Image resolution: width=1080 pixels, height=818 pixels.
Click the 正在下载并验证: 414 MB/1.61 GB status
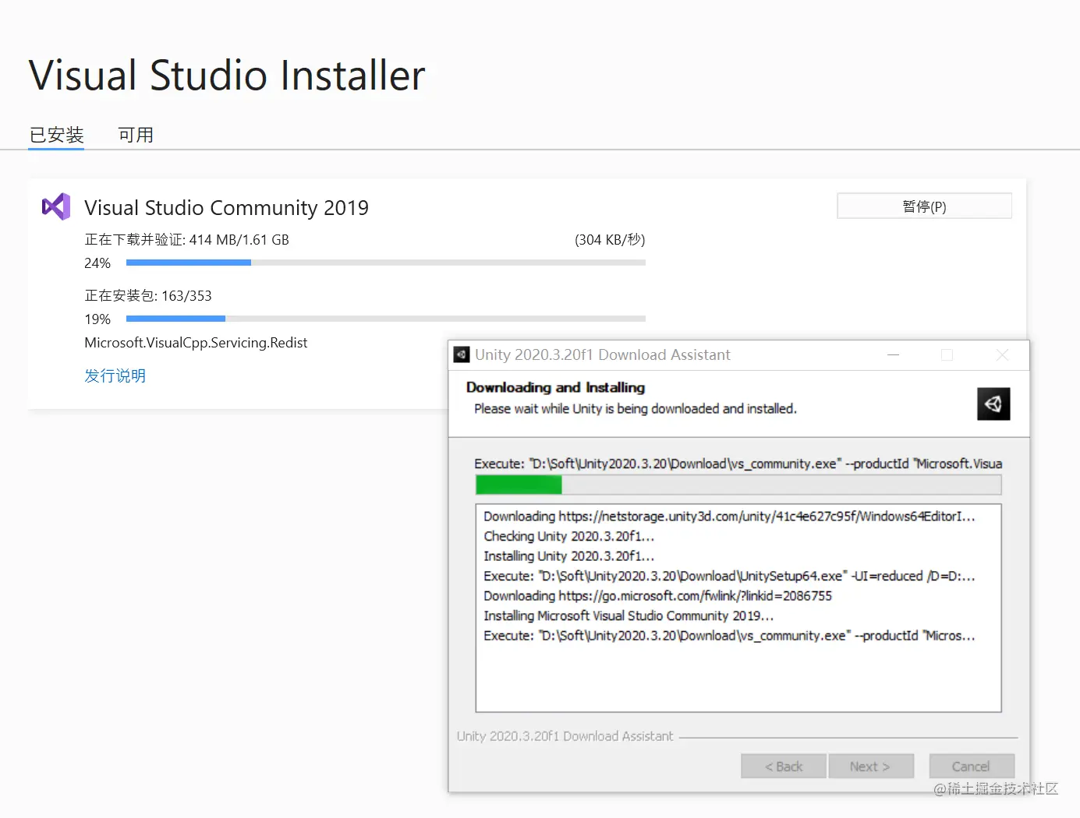tap(186, 240)
